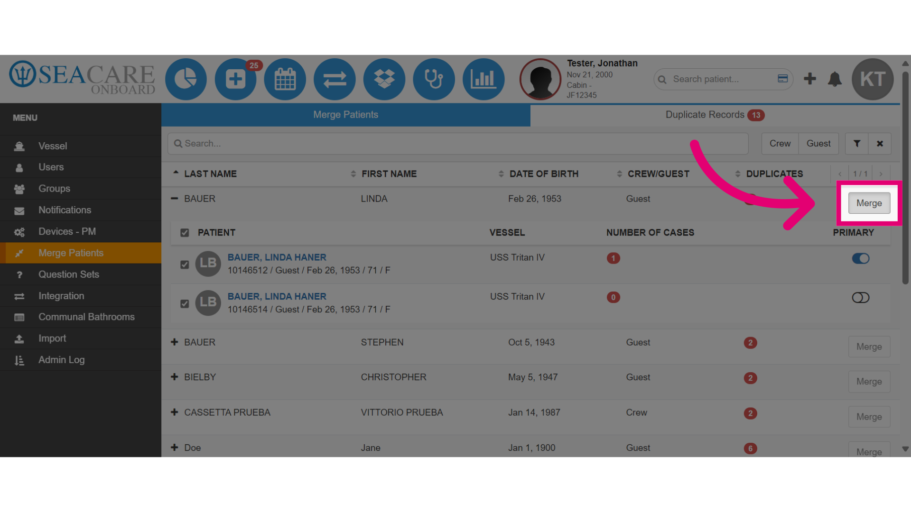911x512 pixels.
Task: Filter by Guest button
Action: click(x=818, y=143)
